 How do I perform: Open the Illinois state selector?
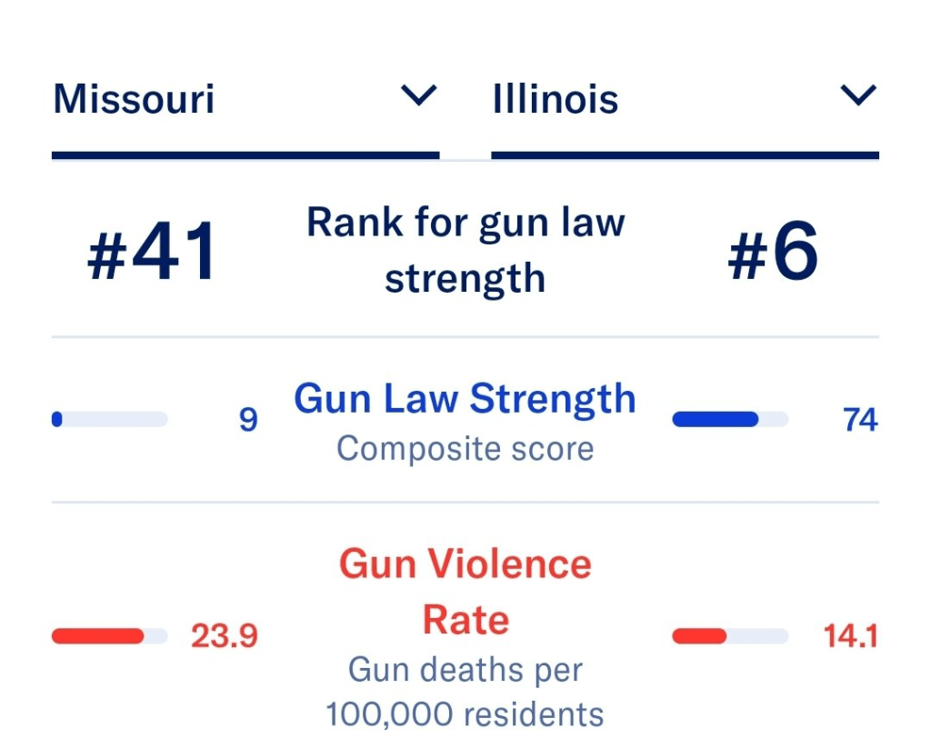tap(556, 98)
